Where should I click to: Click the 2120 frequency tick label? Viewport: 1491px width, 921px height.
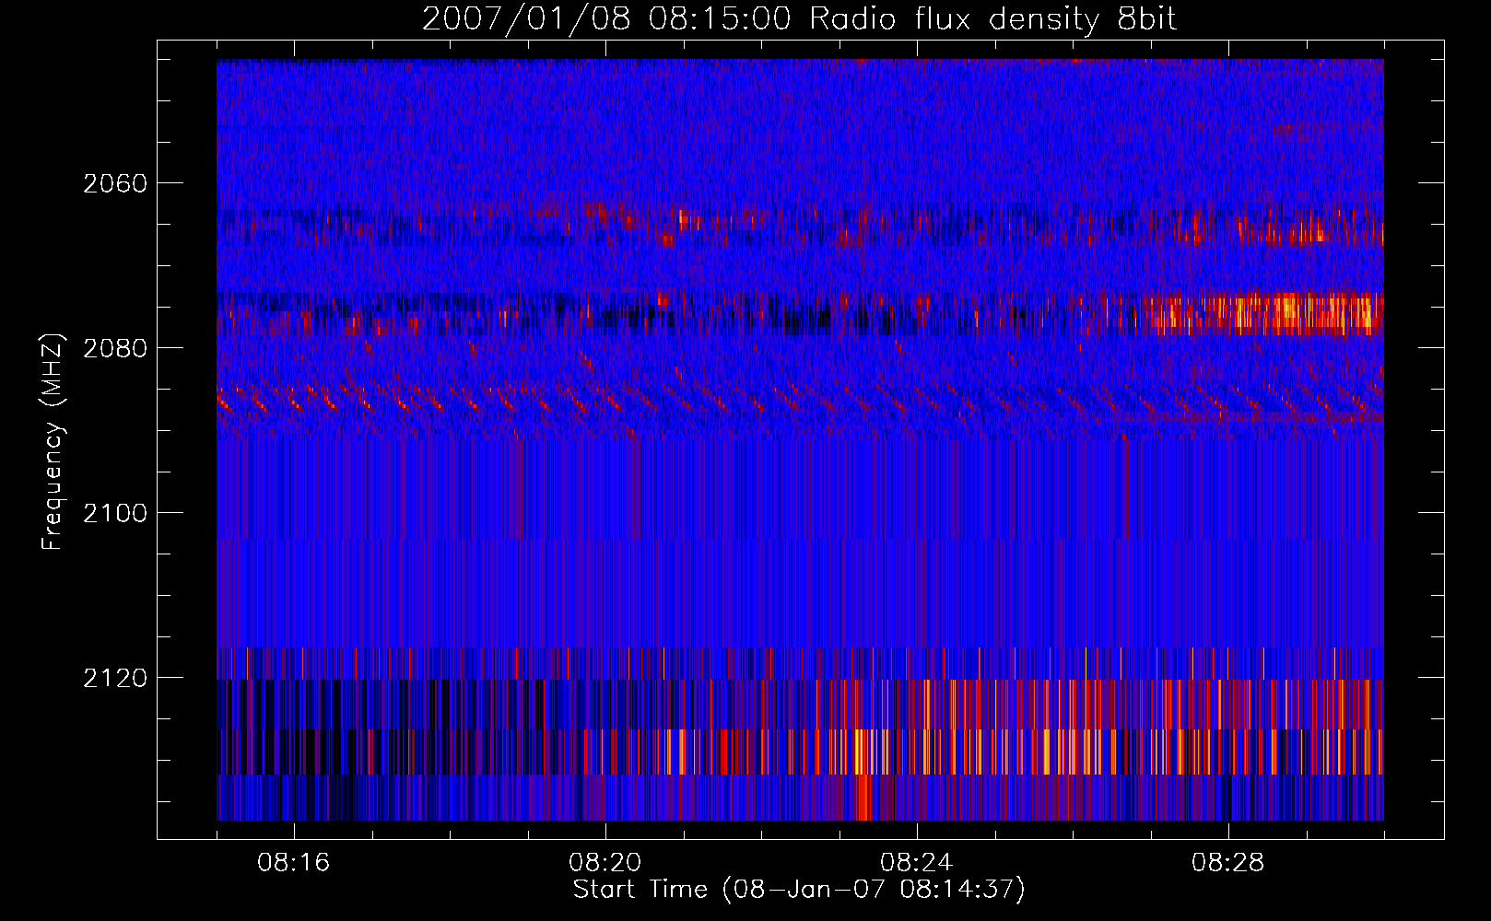[115, 678]
